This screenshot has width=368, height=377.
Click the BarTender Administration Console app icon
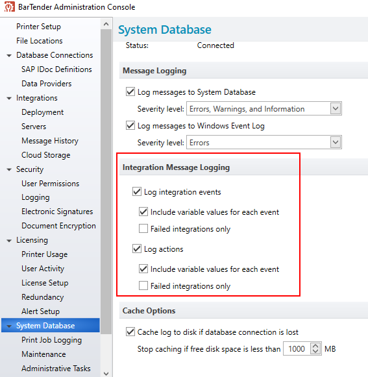(x=10, y=6)
